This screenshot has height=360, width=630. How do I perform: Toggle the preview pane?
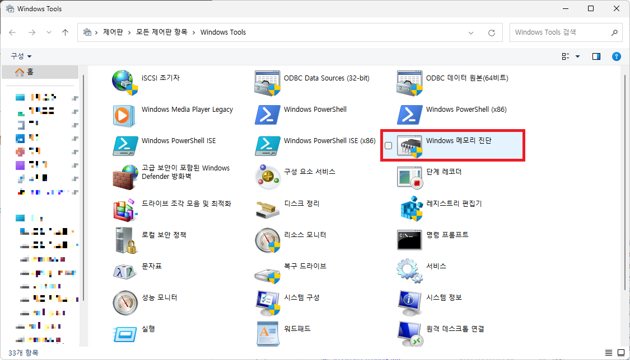click(x=596, y=56)
